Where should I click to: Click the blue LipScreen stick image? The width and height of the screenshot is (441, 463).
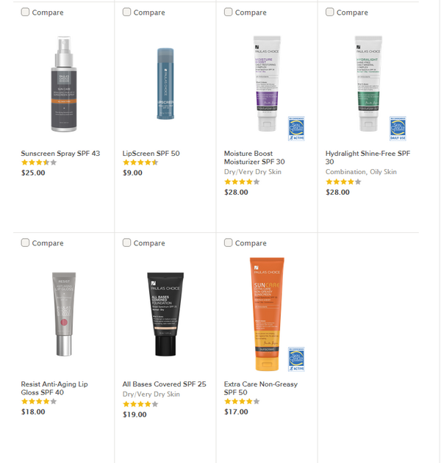(165, 84)
